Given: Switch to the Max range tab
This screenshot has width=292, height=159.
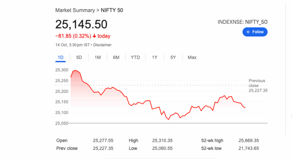Looking at the screenshot, I should (192, 57).
